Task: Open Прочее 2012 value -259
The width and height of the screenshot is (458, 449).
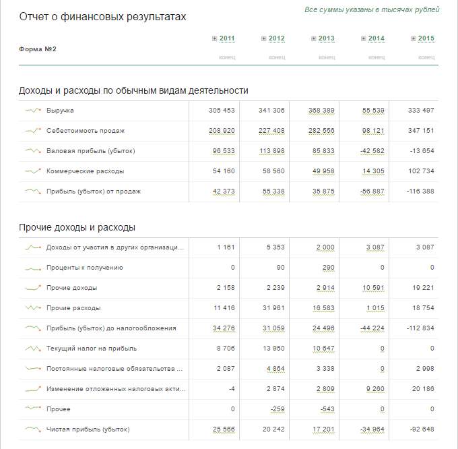Action: tap(277, 409)
